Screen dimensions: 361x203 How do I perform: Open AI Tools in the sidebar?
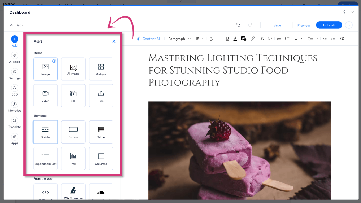[14, 58]
